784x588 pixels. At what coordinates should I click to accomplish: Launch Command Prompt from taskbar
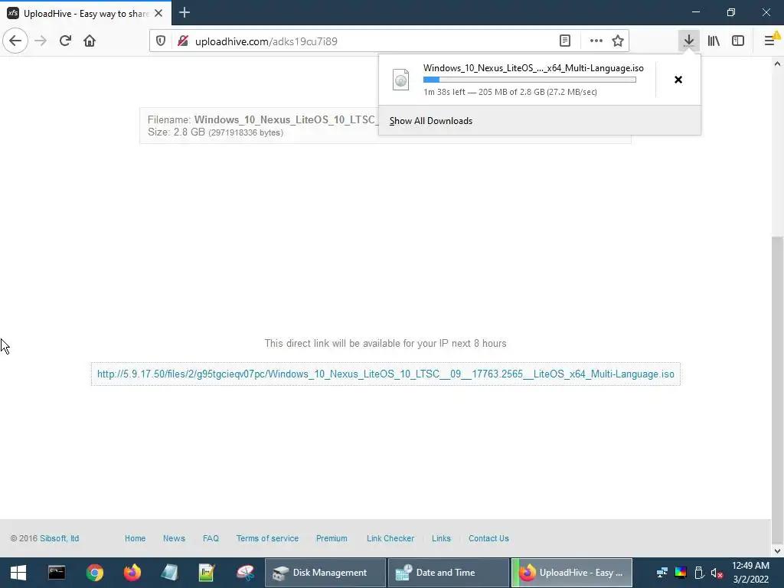57,573
